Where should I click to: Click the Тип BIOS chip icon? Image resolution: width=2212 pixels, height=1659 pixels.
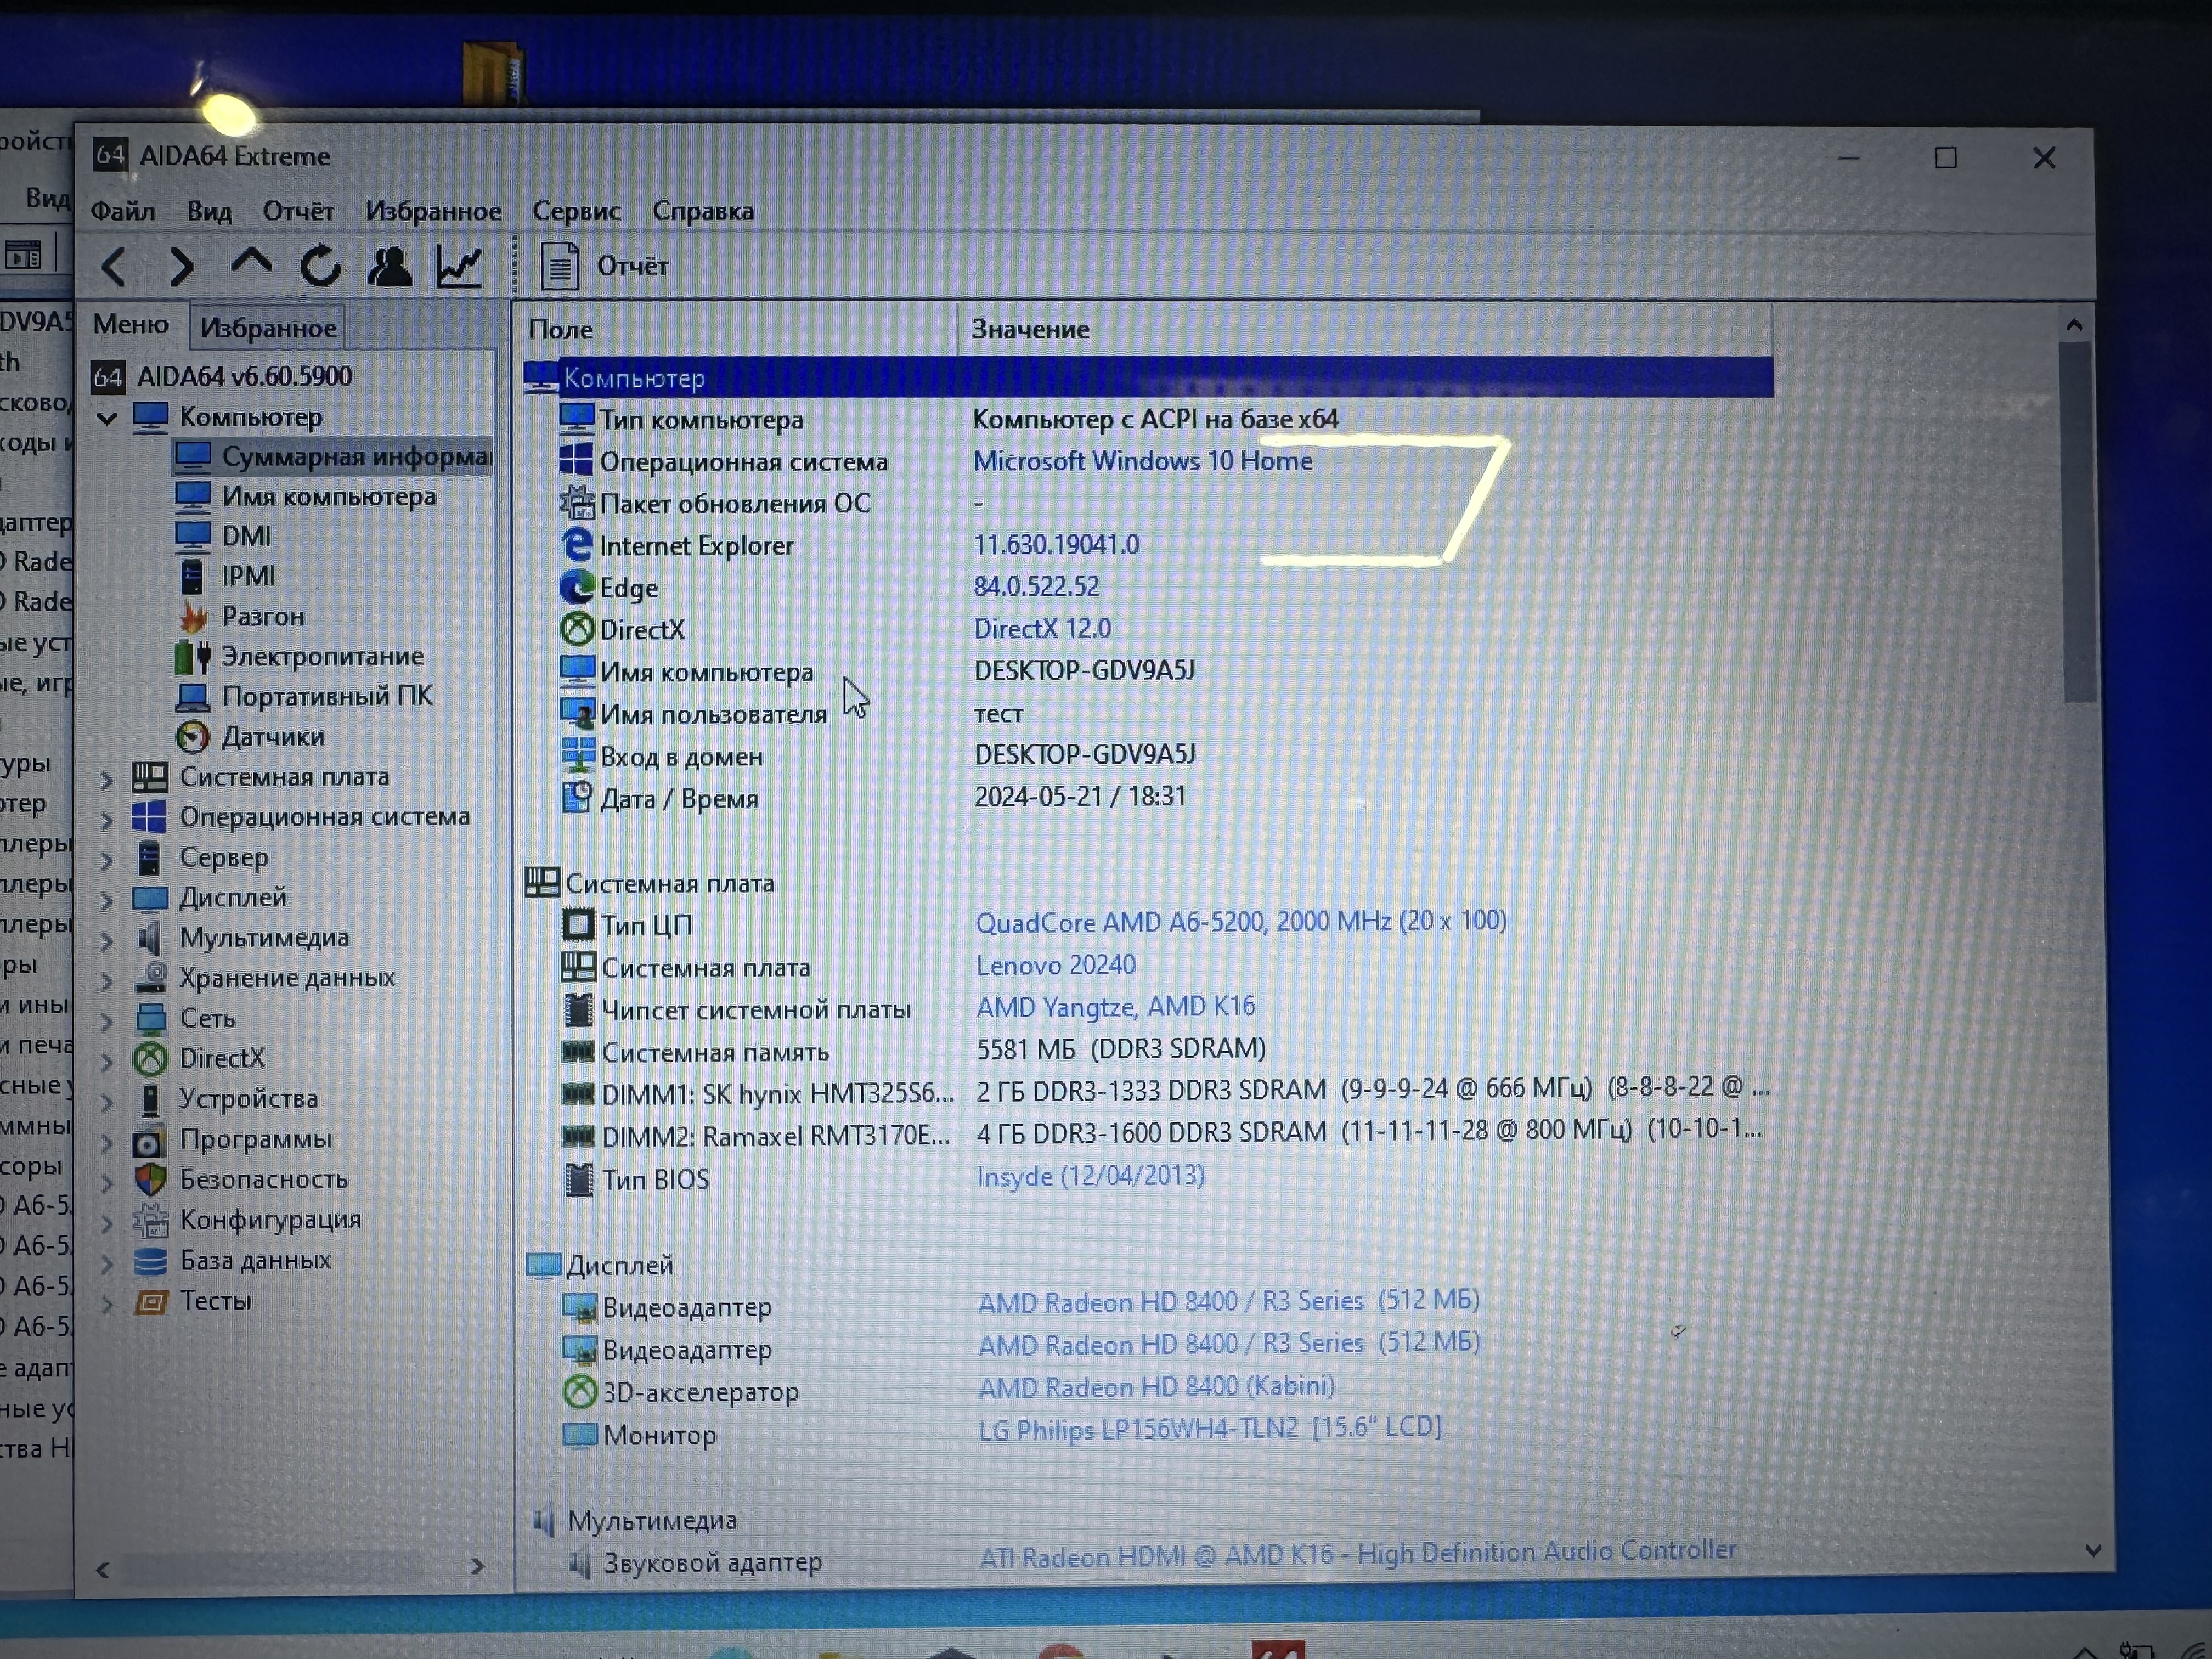tap(579, 1180)
